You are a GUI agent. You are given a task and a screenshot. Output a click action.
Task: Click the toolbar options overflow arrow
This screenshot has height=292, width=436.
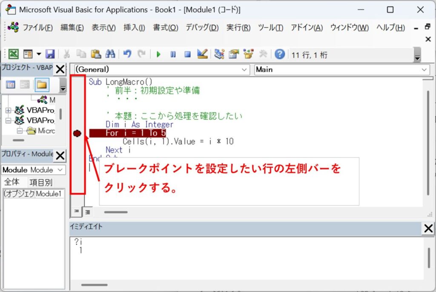[417, 54]
